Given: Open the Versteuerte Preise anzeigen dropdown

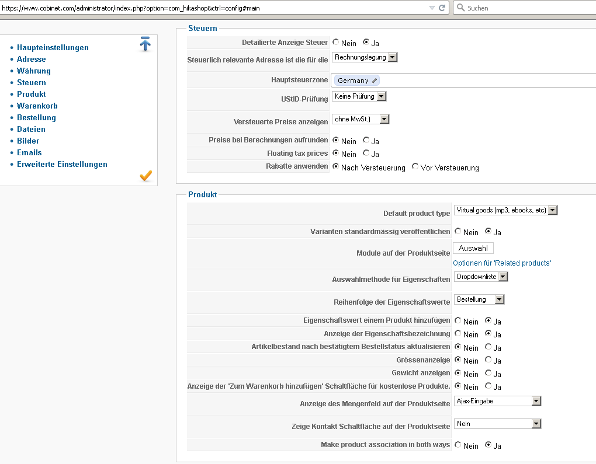Looking at the screenshot, I should tap(361, 119).
